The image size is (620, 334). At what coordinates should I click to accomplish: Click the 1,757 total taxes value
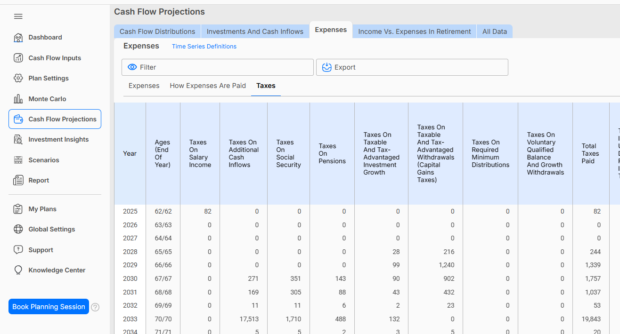pos(593,279)
